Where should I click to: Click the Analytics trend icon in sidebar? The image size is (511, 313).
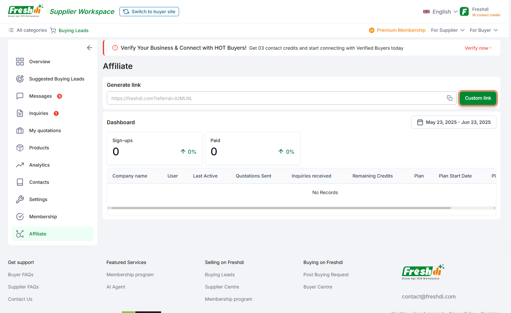pos(20,165)
